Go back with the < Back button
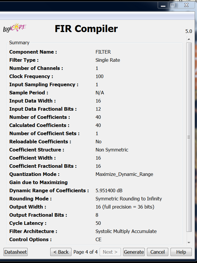 point(61,252)
